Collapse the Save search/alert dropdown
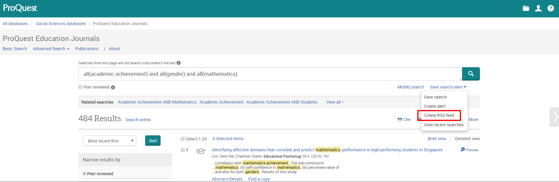This screenshot has height=182, width=559. 448,87
